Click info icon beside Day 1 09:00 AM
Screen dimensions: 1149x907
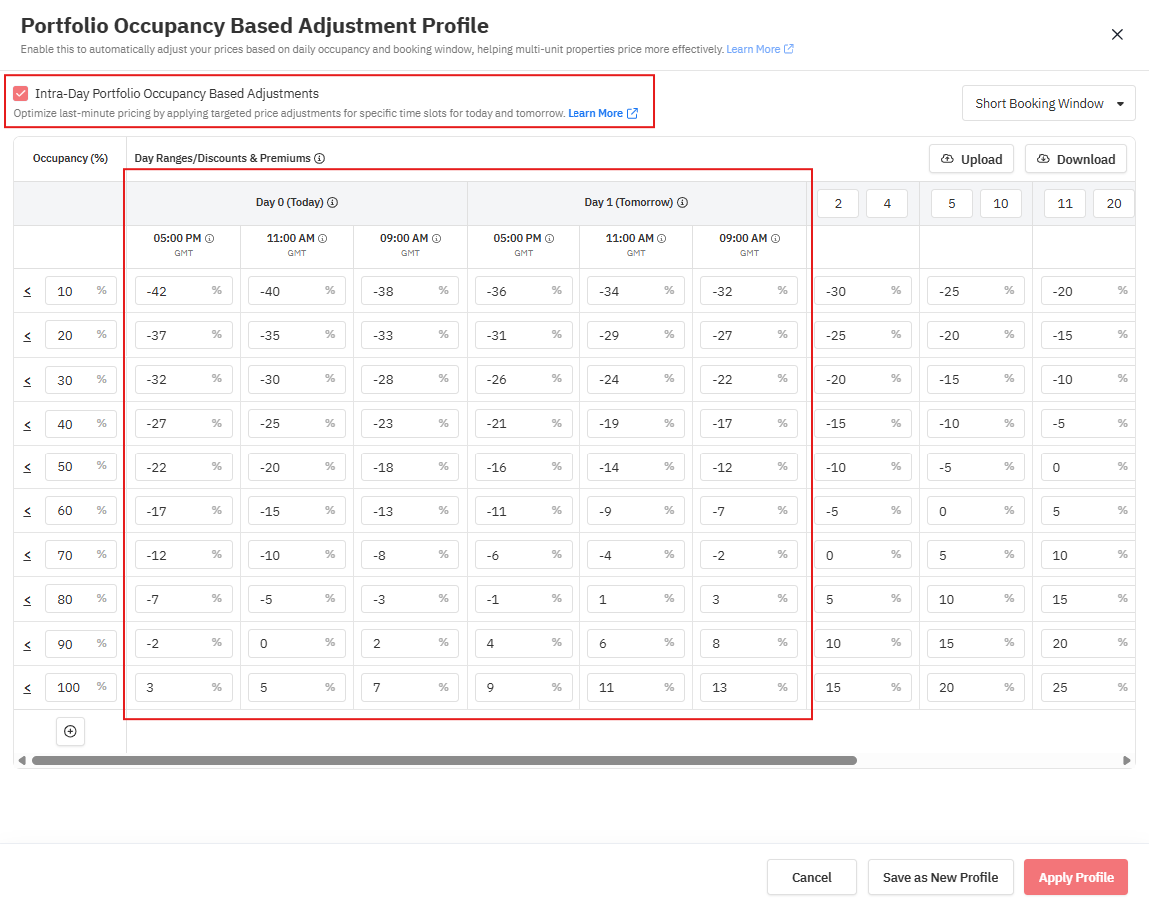[x=776, y=239]
